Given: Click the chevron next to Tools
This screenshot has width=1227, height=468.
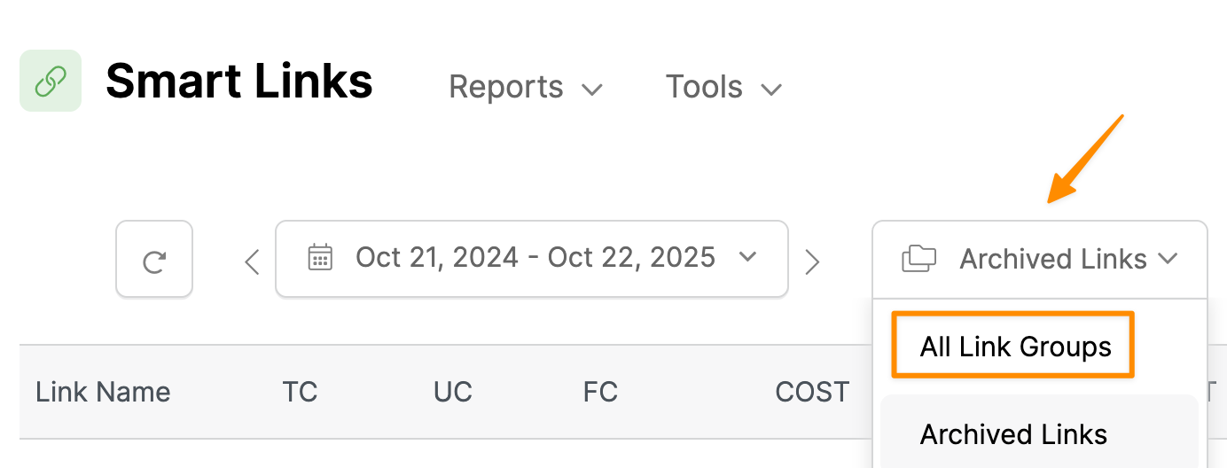Looking at the screenshot, I should tap(771, 89).
